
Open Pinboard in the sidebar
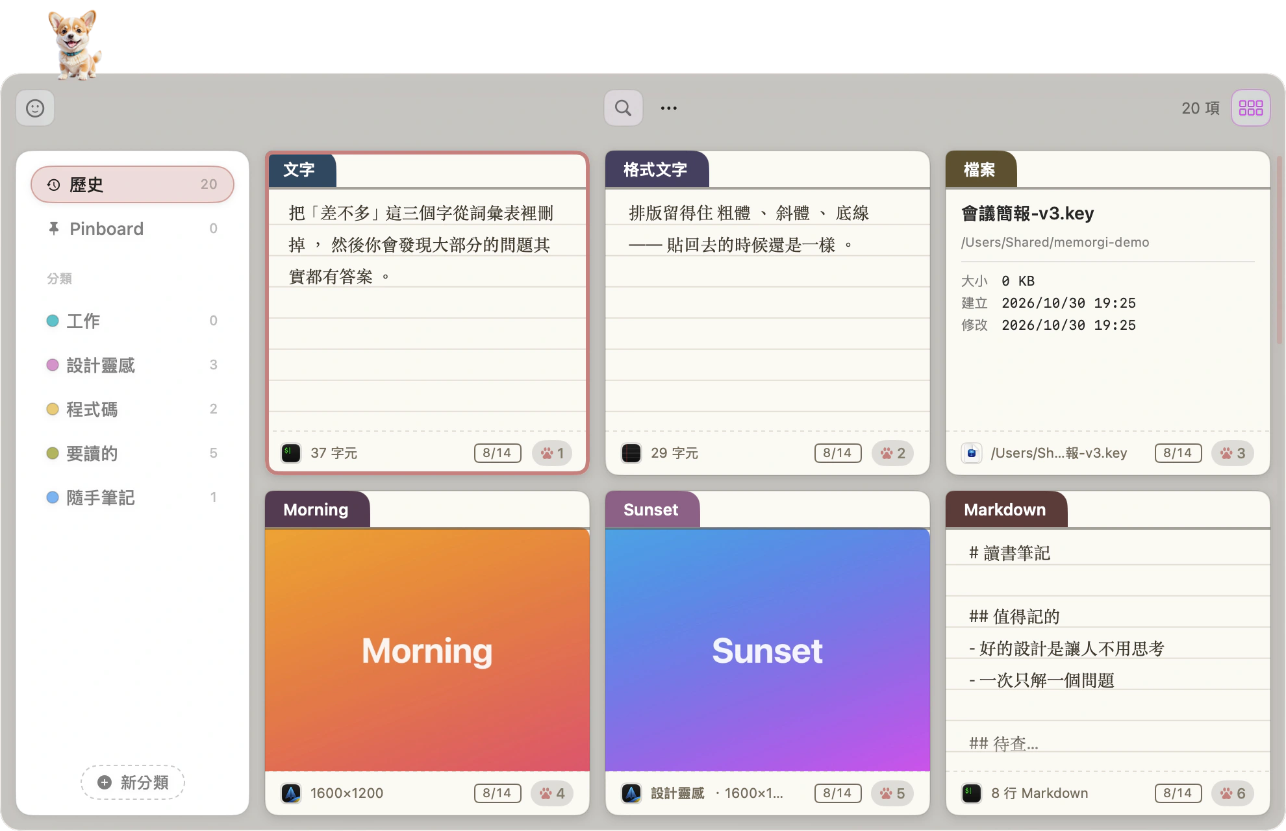click(x=132, y=229)
